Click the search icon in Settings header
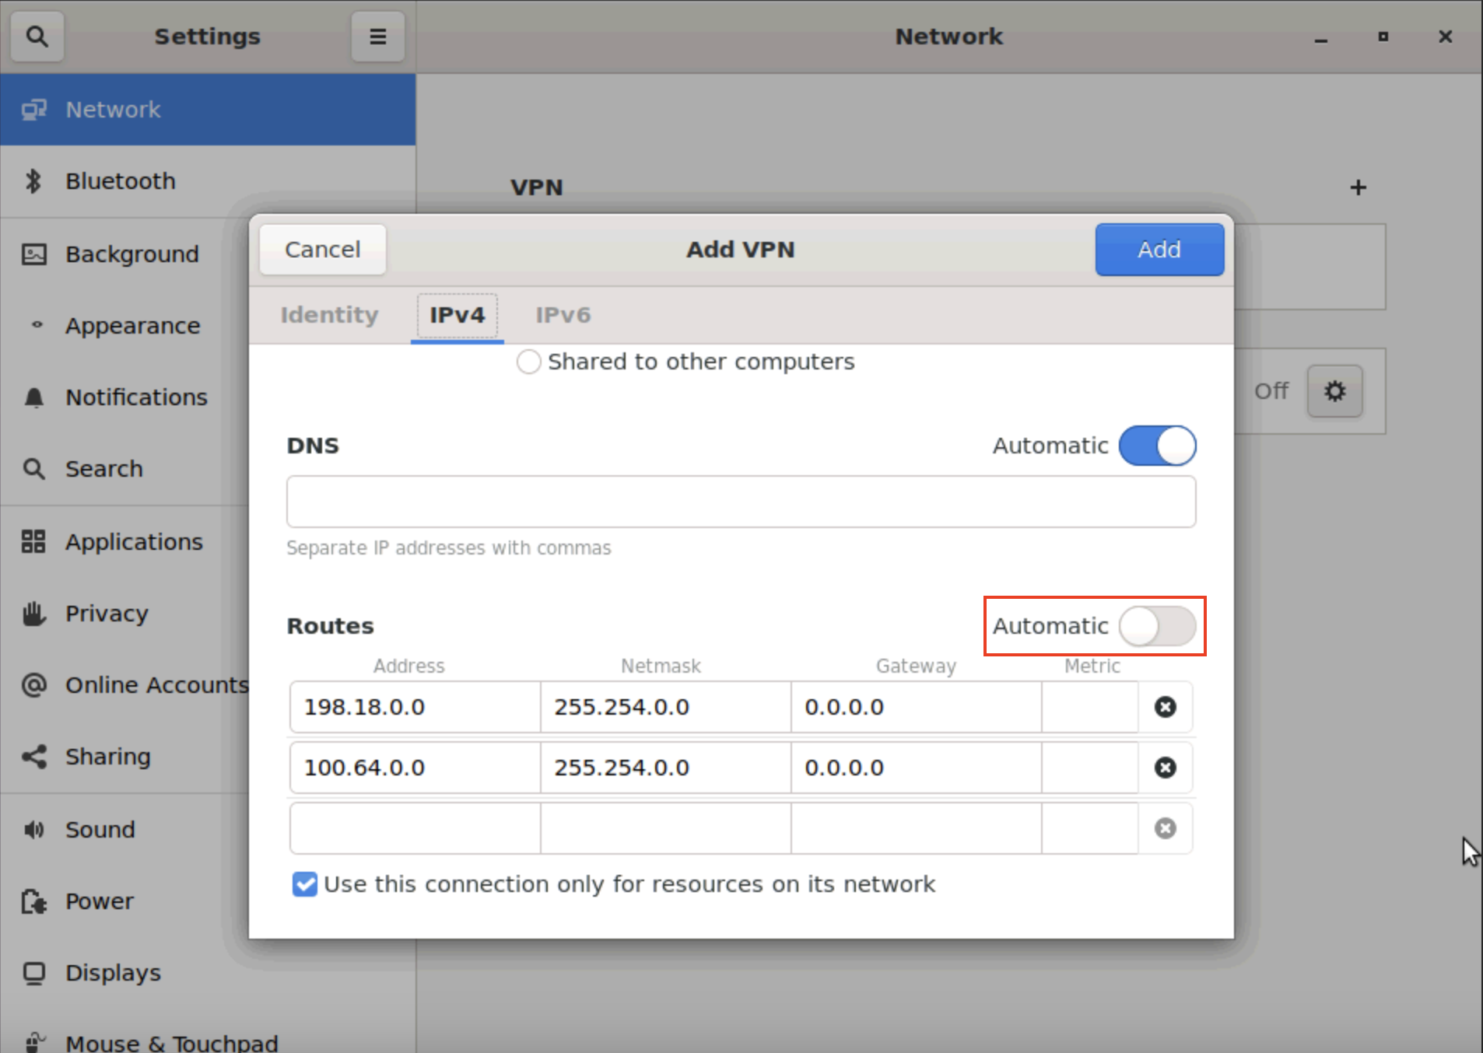Image resolution: width=1483 pixels, height=1053 pixels. 37,37
